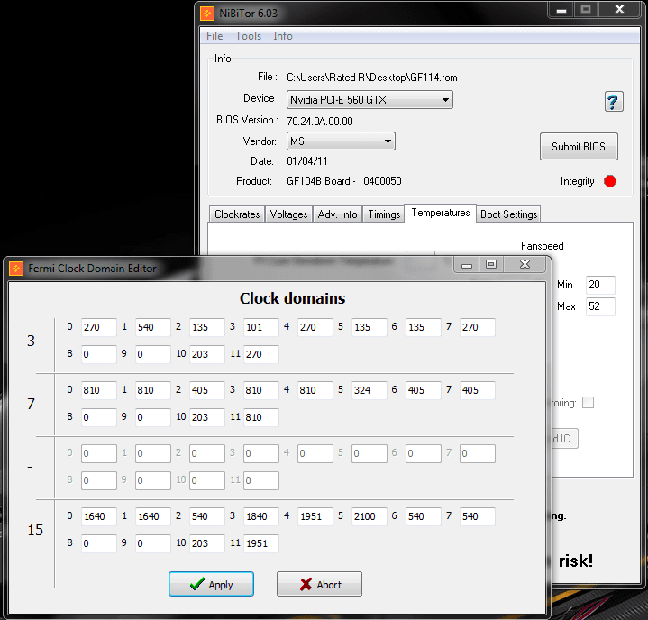The width and height of the screenshot is (648, 620).
Task: Open the Device dropdown showing Nvidia PCI-E 560 GTX
Action: pos(370,100)
